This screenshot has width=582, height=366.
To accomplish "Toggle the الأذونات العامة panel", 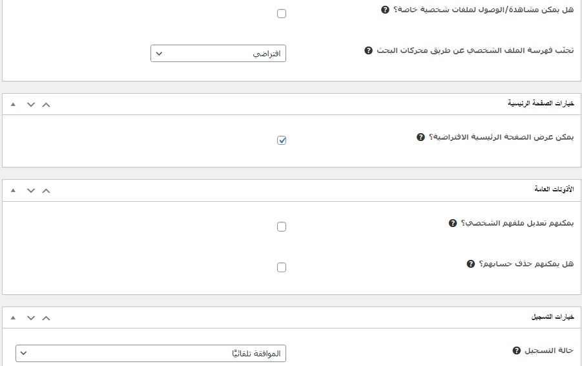I will [14, 190].
